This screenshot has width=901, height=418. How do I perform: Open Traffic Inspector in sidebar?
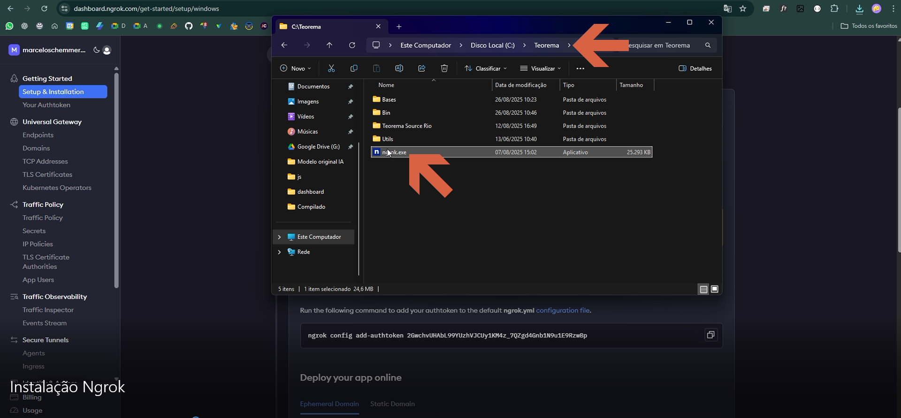click(48, 310)
